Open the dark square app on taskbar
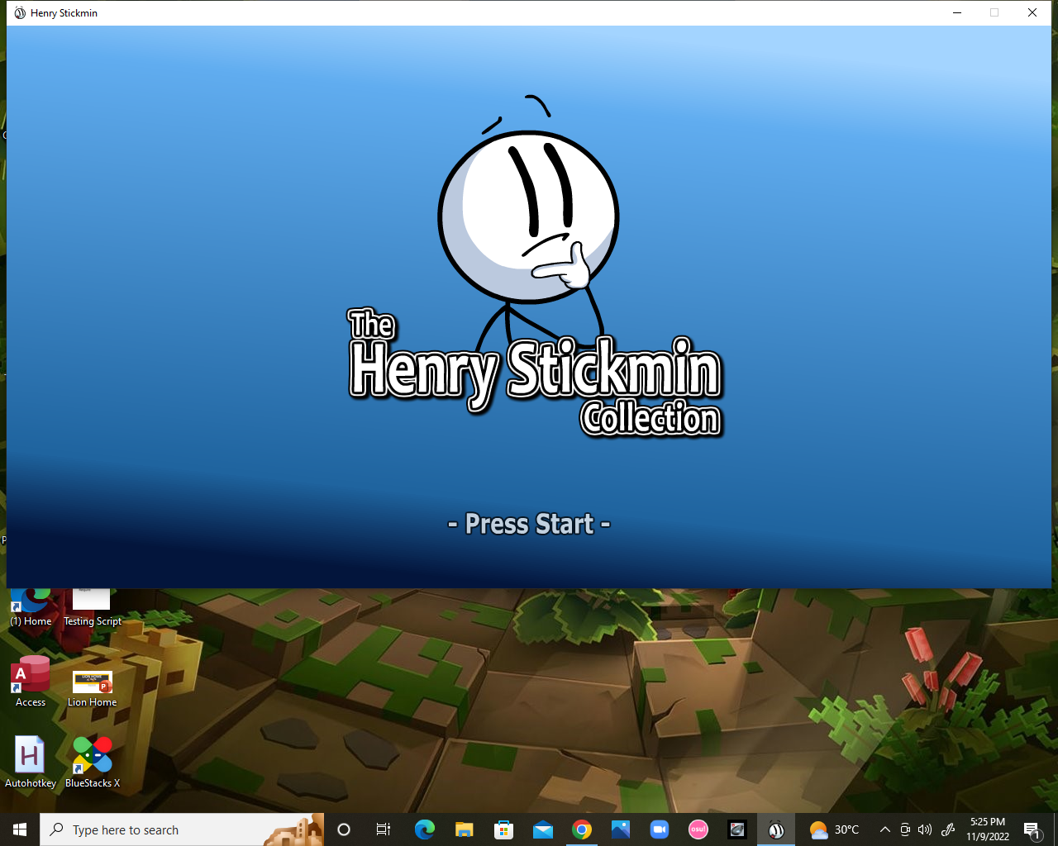Screen dimensions: 1058x846 click(x=737, y=829)
